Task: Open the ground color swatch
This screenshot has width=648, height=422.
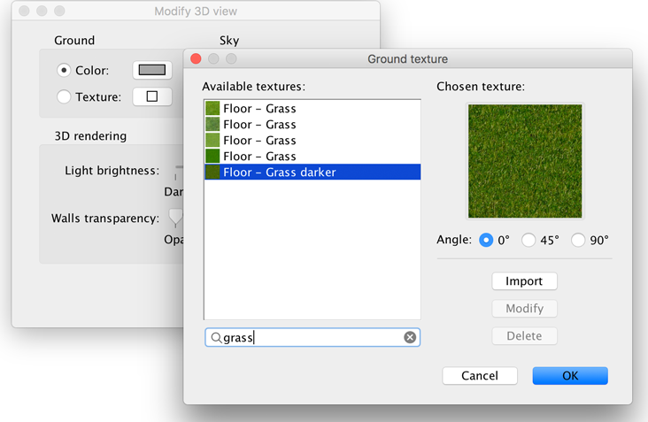Action: 151,70
